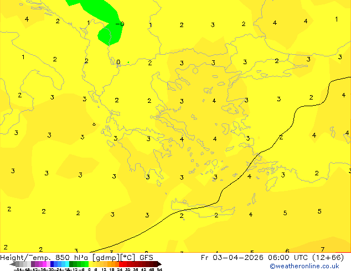Click the 'Height/Temp. 850 hPa' map title
The image size is (351, 271).
click(44, 258)
